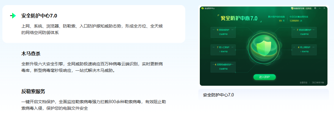
Task: Click the 全面安全 link at bottom
Action: click(x=303, y=82)
